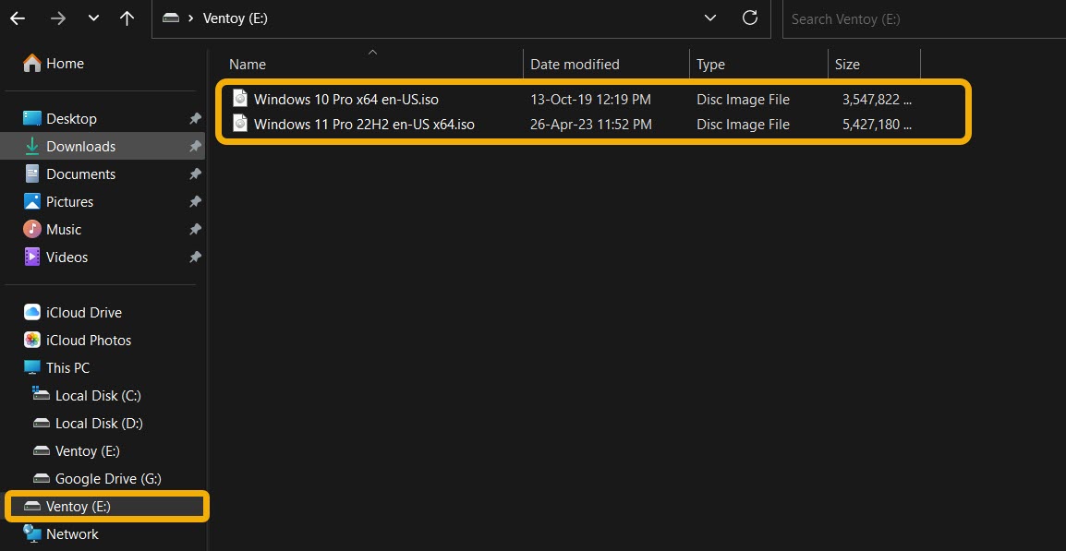
Task: Select Local Disk (C:) in sidebar
Action: tap(97, 395)
